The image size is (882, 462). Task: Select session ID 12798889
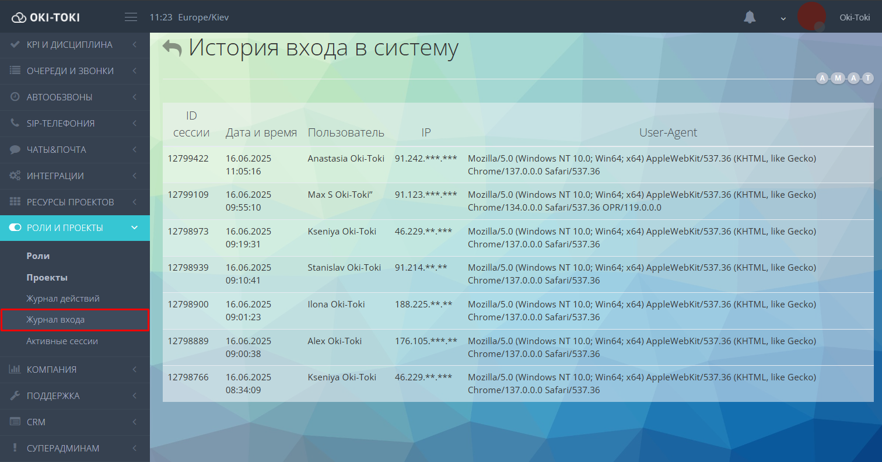(x=188, y=341)
